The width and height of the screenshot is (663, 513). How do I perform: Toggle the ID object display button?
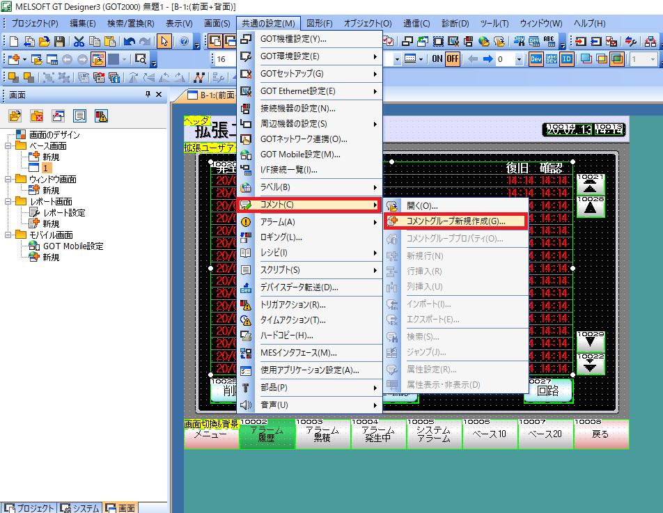click(567, 59)
